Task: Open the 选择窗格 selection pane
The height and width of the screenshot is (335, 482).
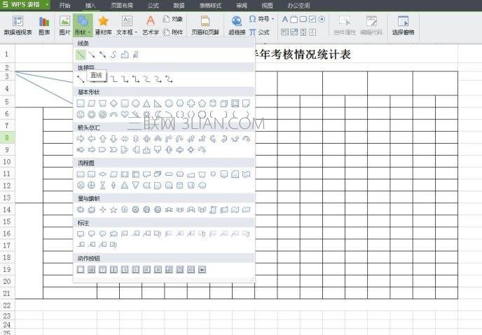Action: click(403, 25)
